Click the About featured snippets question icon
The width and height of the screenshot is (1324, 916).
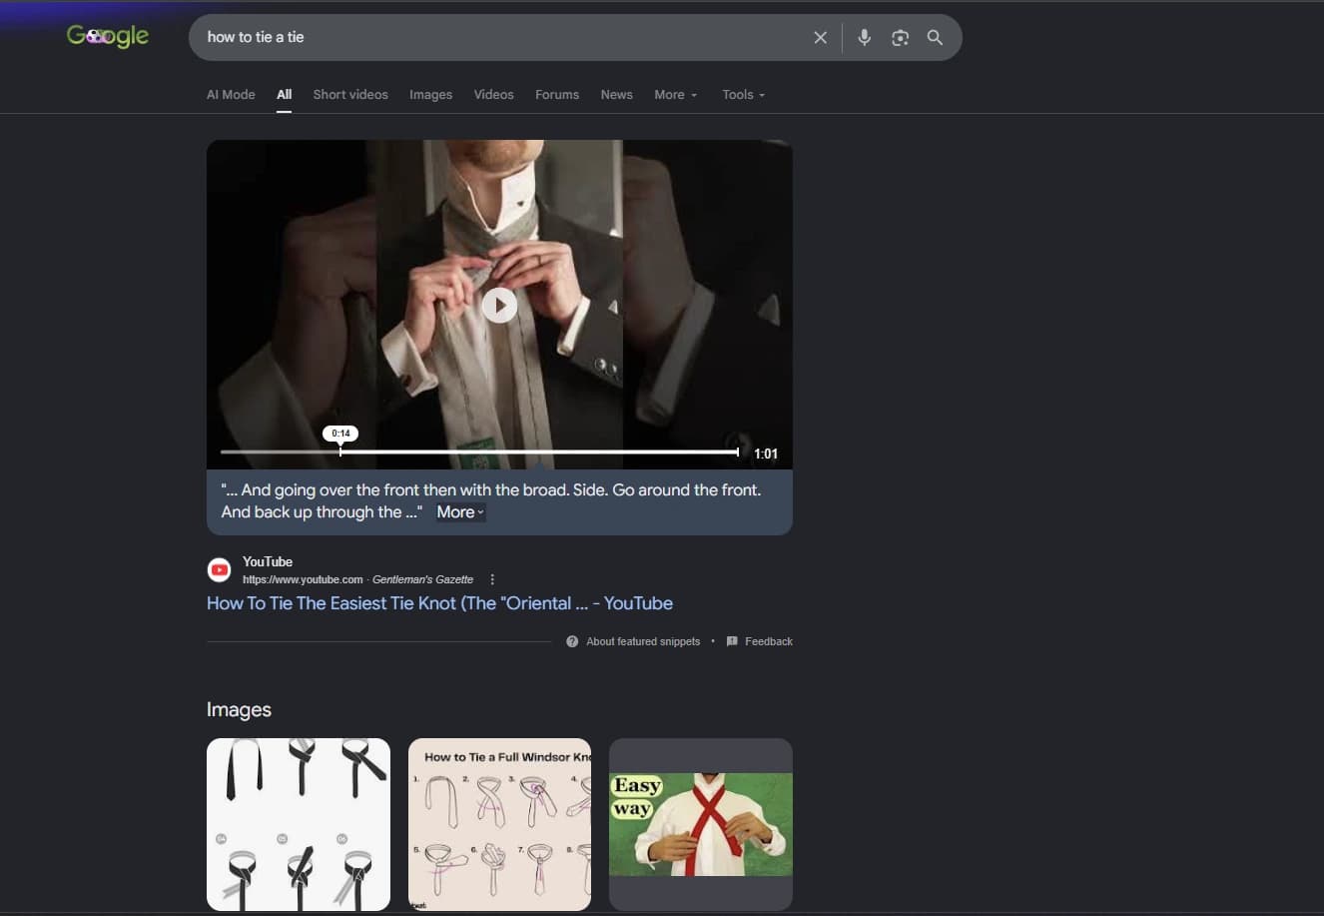click(572, 641)
